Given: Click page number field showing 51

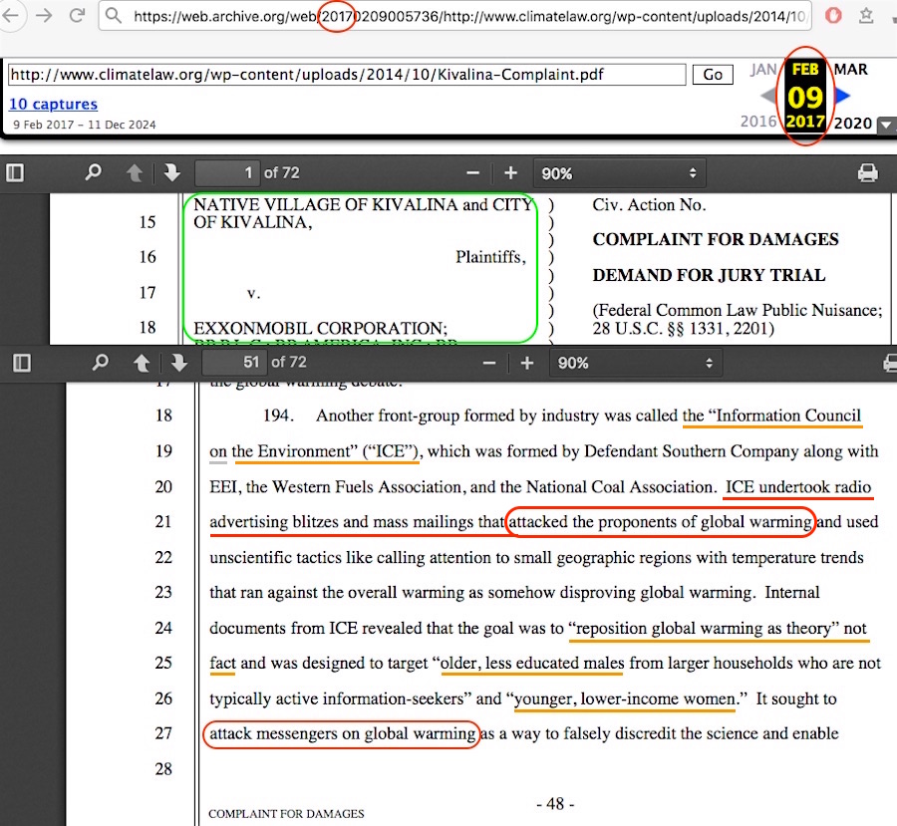Looking at the screenshot, I should click(235, 363).
